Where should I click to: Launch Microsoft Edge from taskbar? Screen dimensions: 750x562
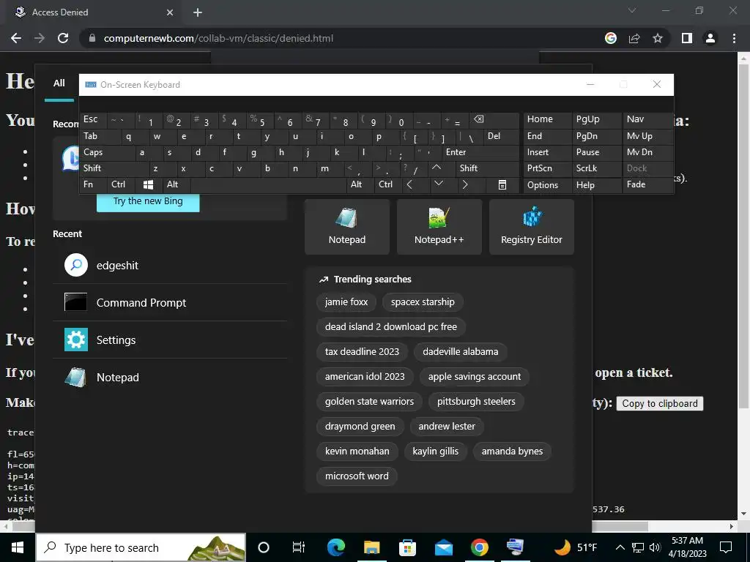point(336,547)
